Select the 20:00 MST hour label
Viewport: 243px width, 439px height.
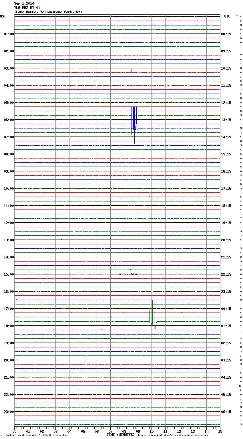point(9,360)
